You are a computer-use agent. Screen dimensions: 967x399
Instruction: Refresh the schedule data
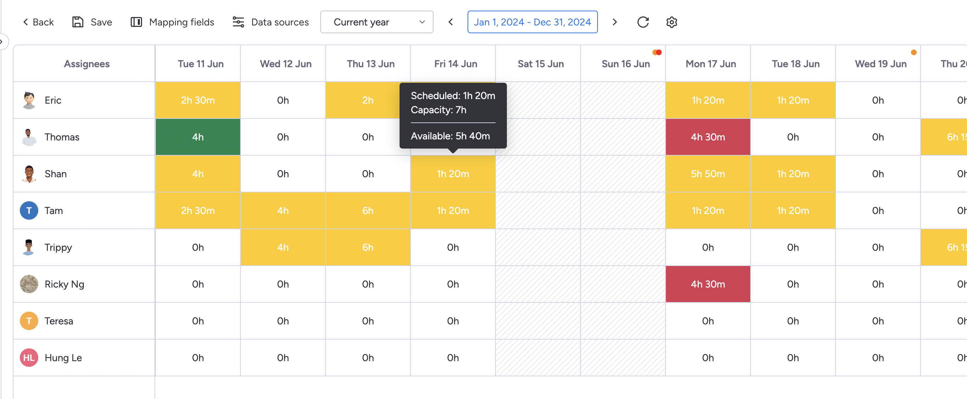(x=643, y=22)
